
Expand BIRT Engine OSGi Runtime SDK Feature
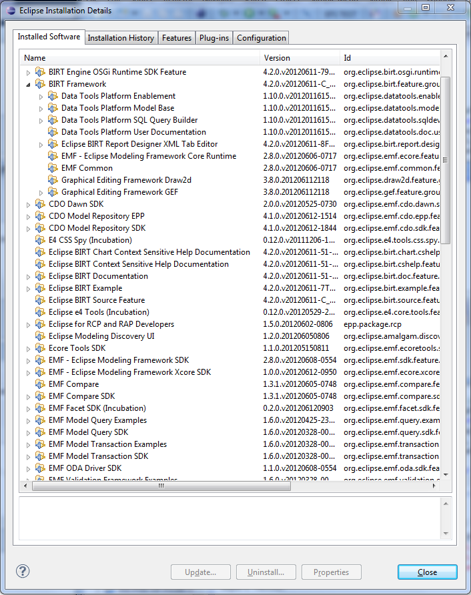coord(28,73)
